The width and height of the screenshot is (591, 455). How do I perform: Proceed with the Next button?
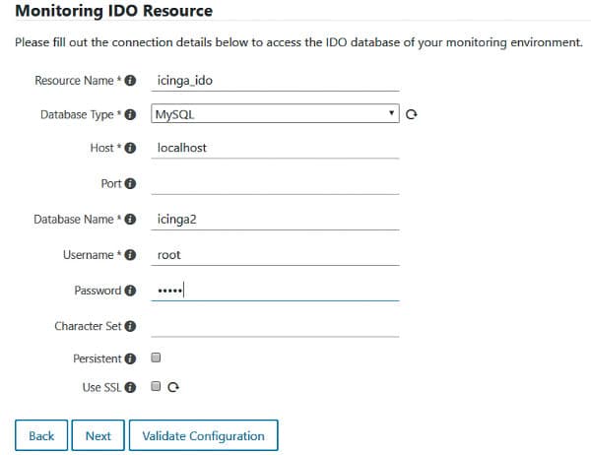click(x=98, y=435)
